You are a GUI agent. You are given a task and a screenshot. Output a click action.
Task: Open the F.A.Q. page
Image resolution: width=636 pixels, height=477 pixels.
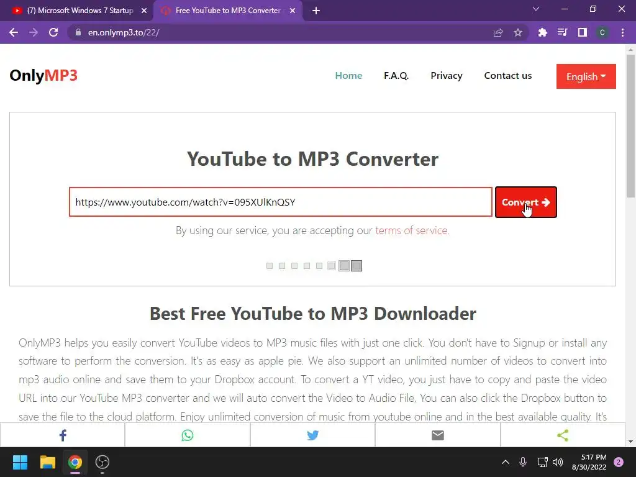(396, 76)
